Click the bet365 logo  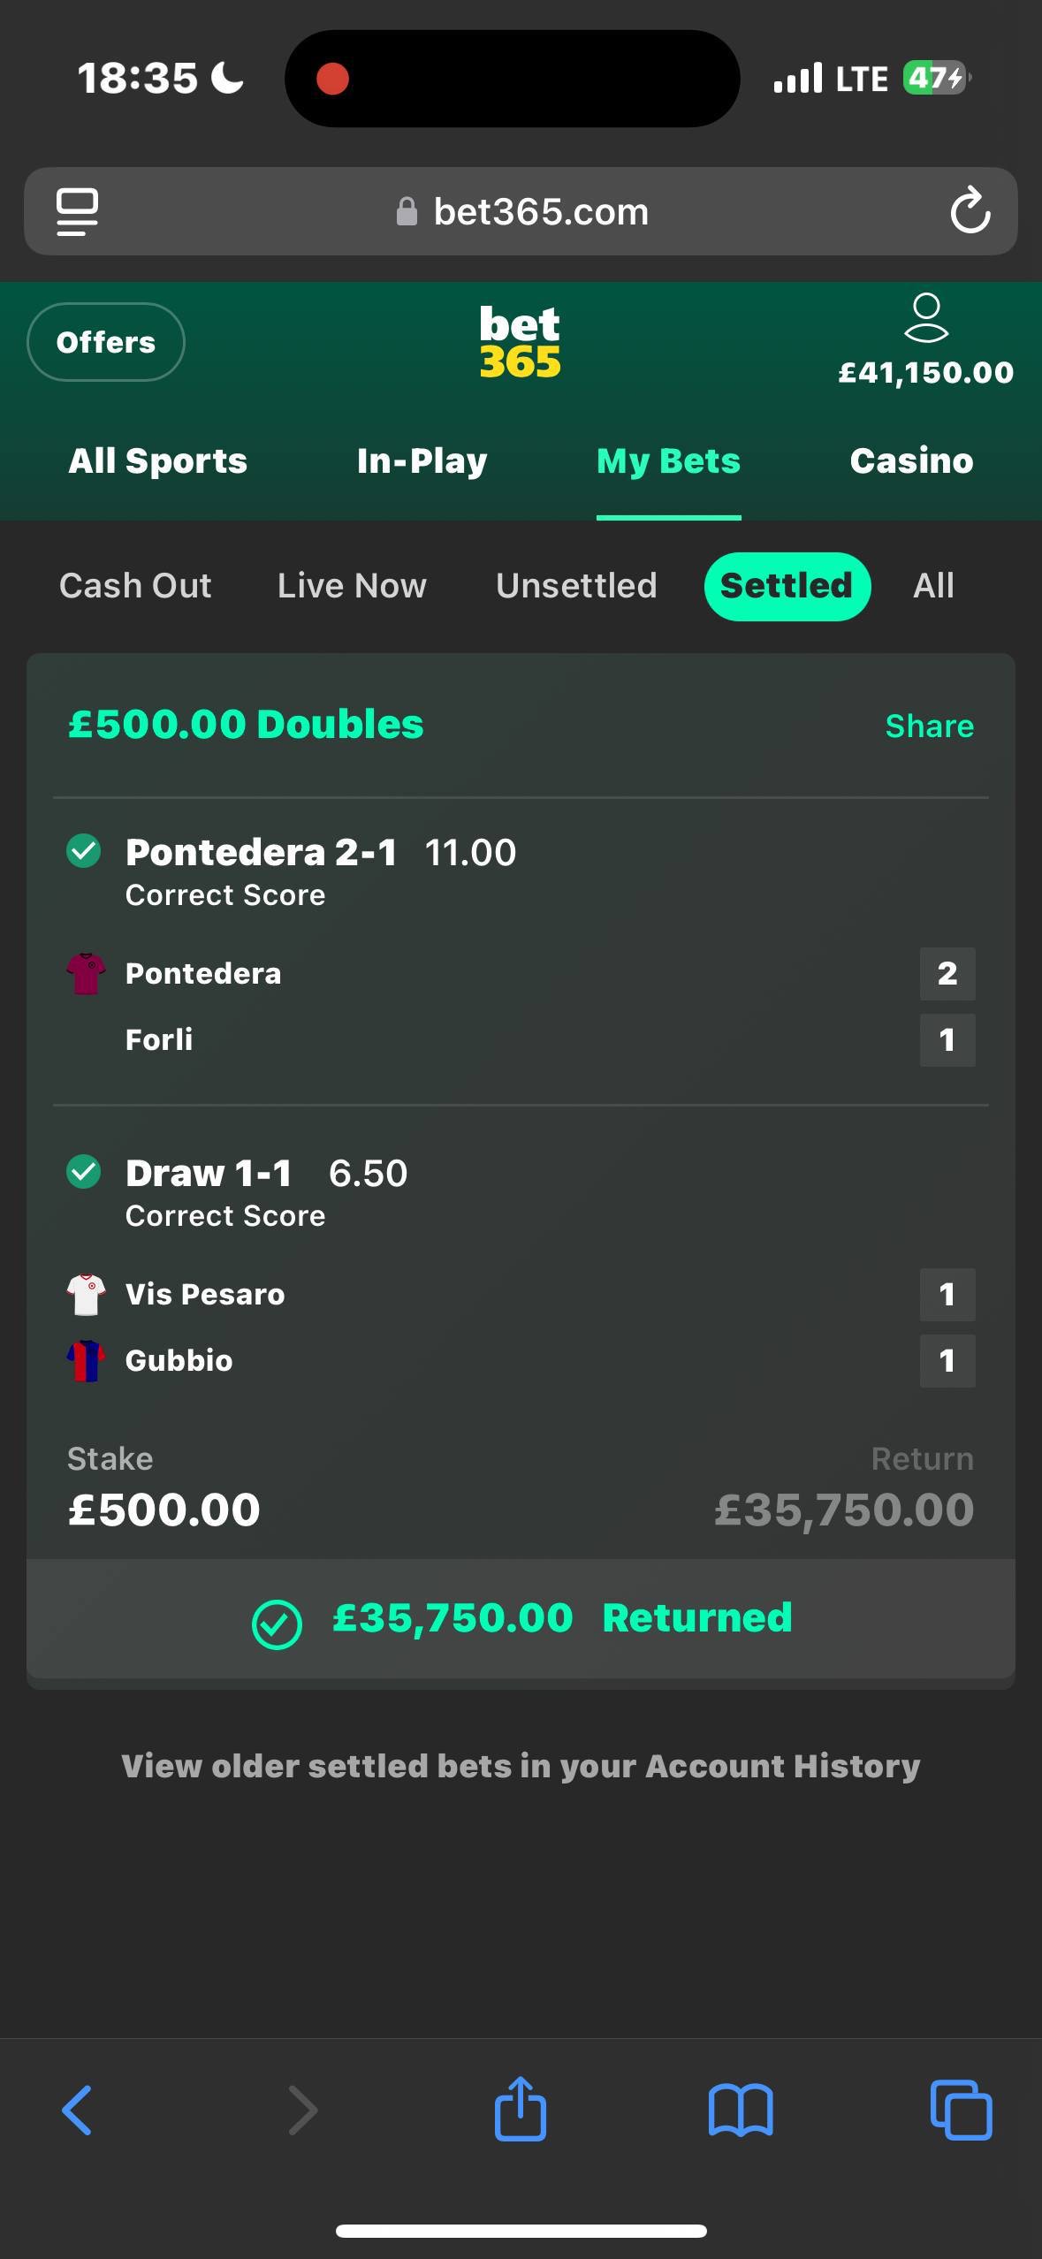pyautogui.click(x=520, y=342)
